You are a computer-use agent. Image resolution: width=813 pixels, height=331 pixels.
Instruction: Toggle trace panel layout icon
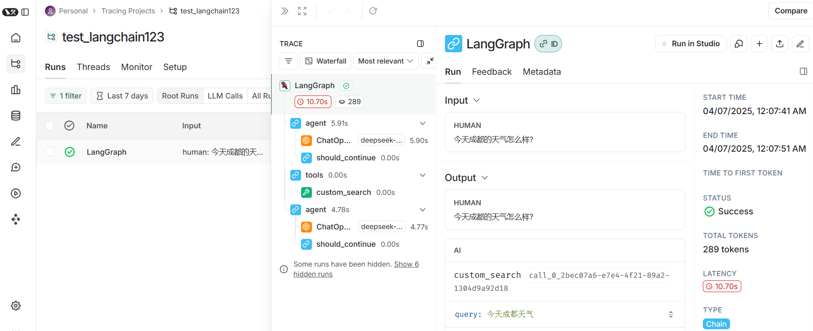420,44
